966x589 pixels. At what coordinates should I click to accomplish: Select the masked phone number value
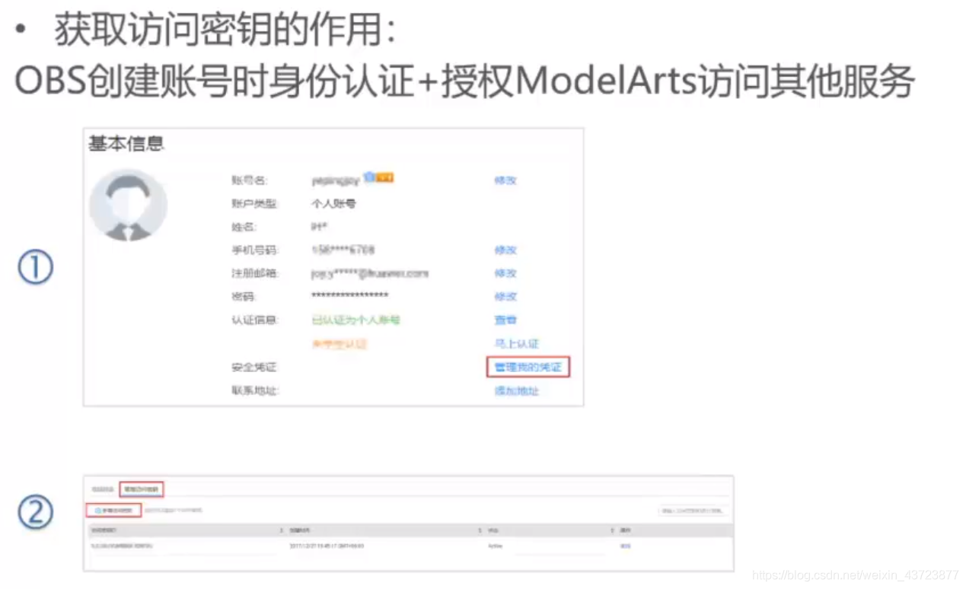coord(343,250)
